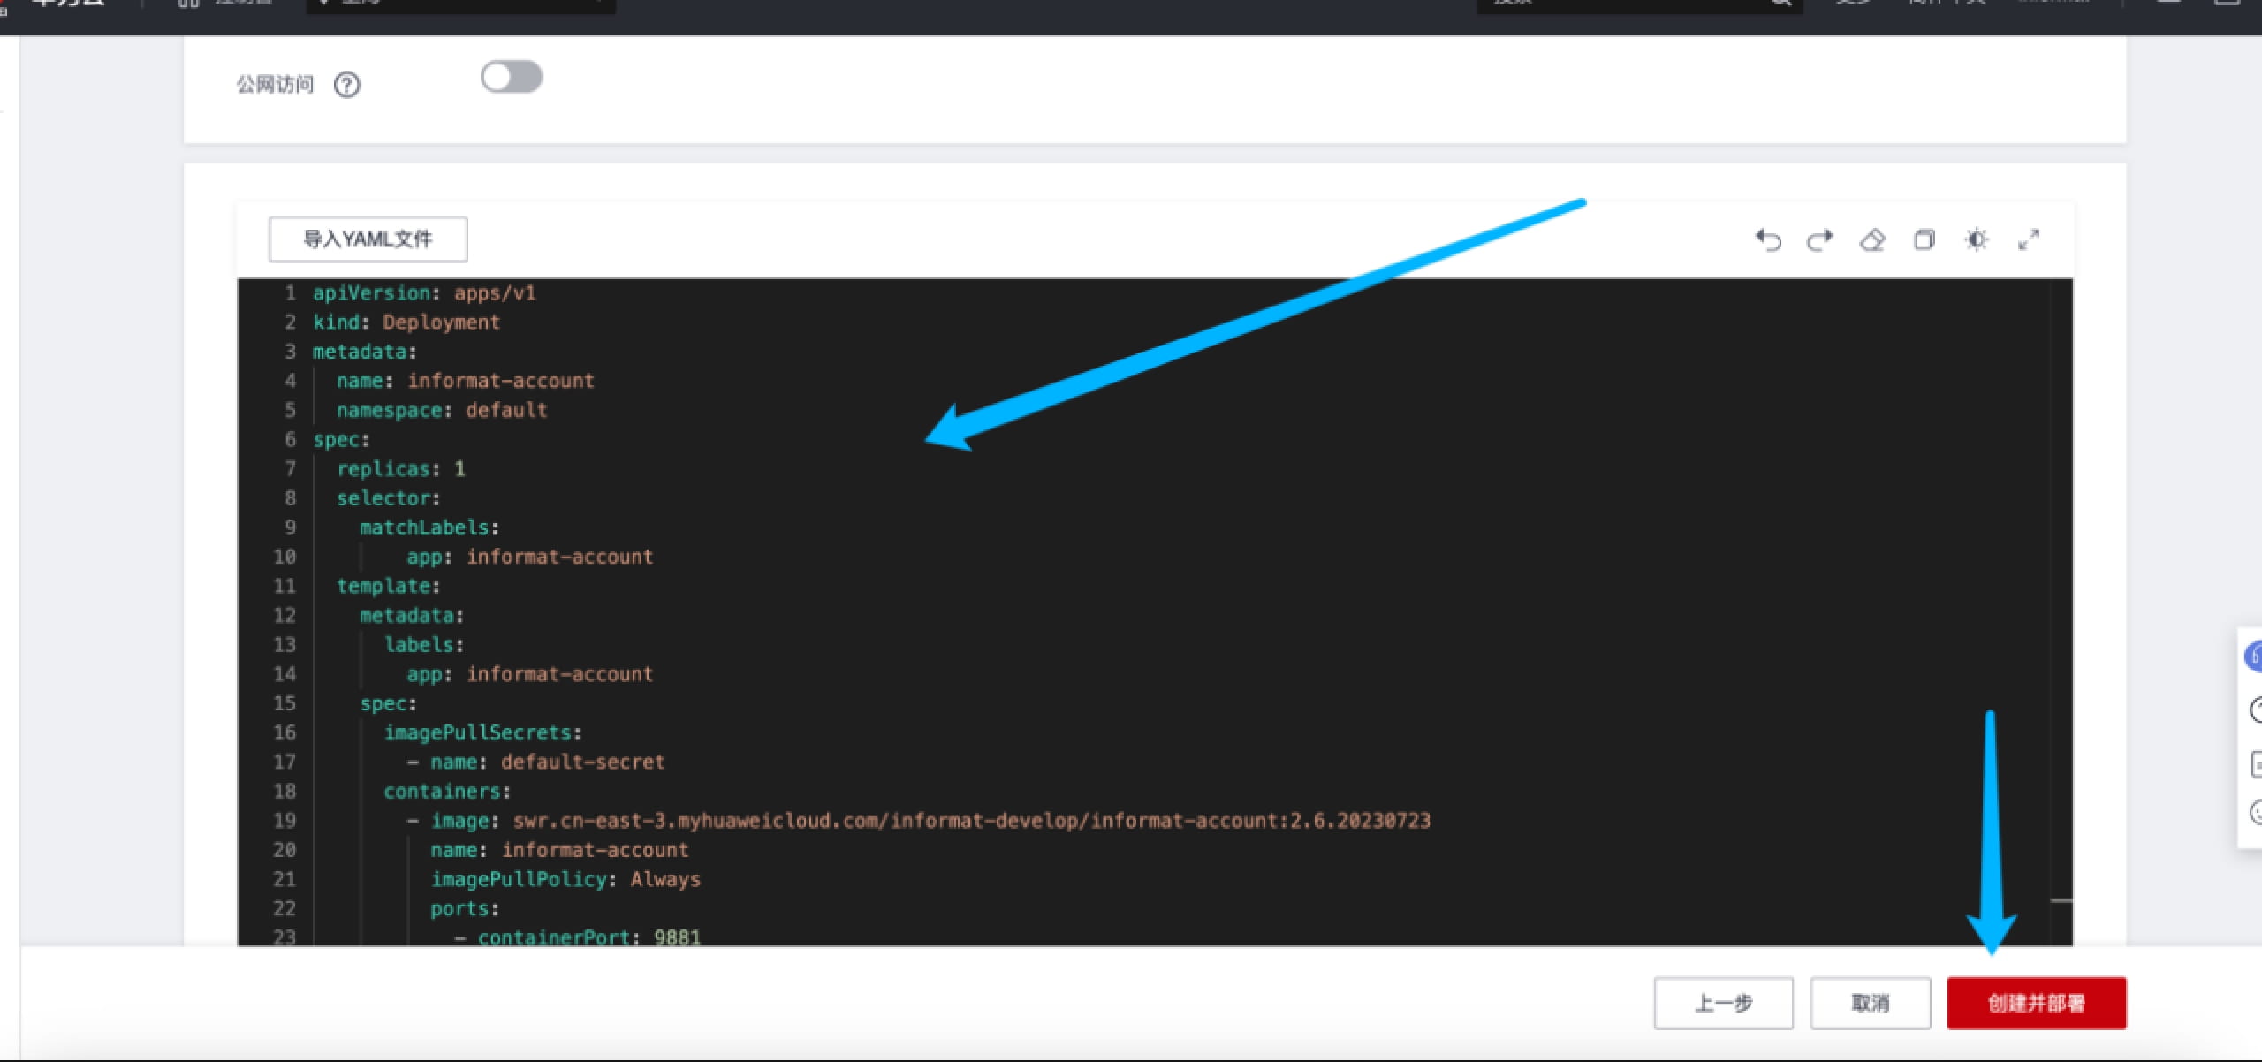Click the 导入YAML文件 button
This screenshot has width=2262, height=1062.
coord(368,239)
